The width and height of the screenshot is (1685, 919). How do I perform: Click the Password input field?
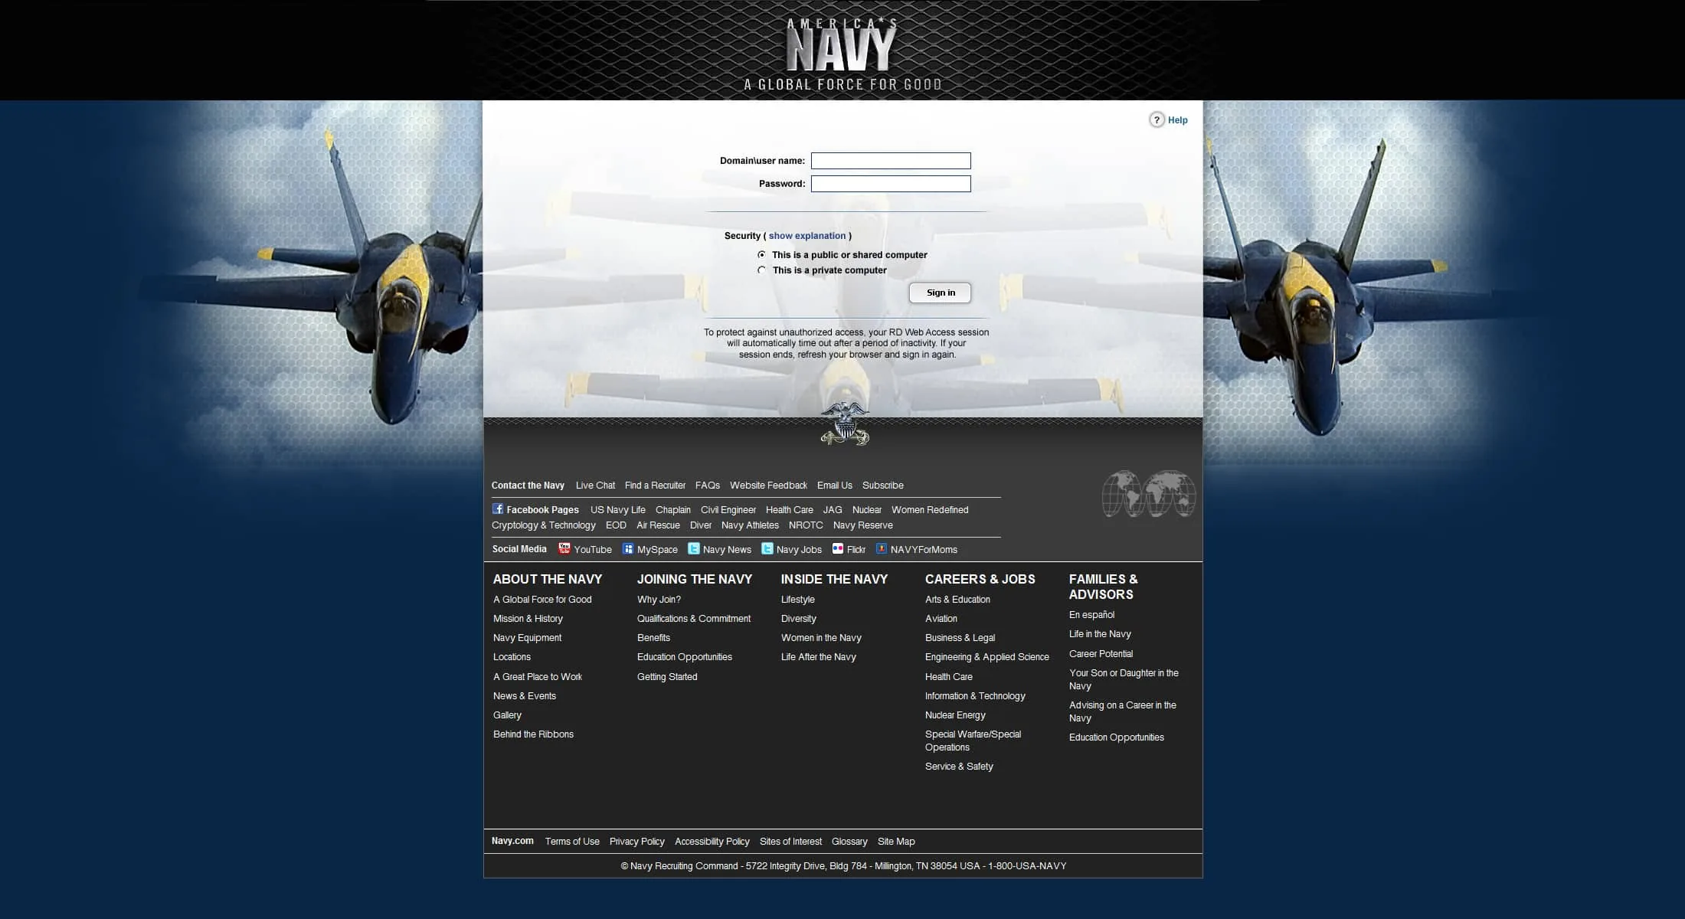(x=891, y=184)
